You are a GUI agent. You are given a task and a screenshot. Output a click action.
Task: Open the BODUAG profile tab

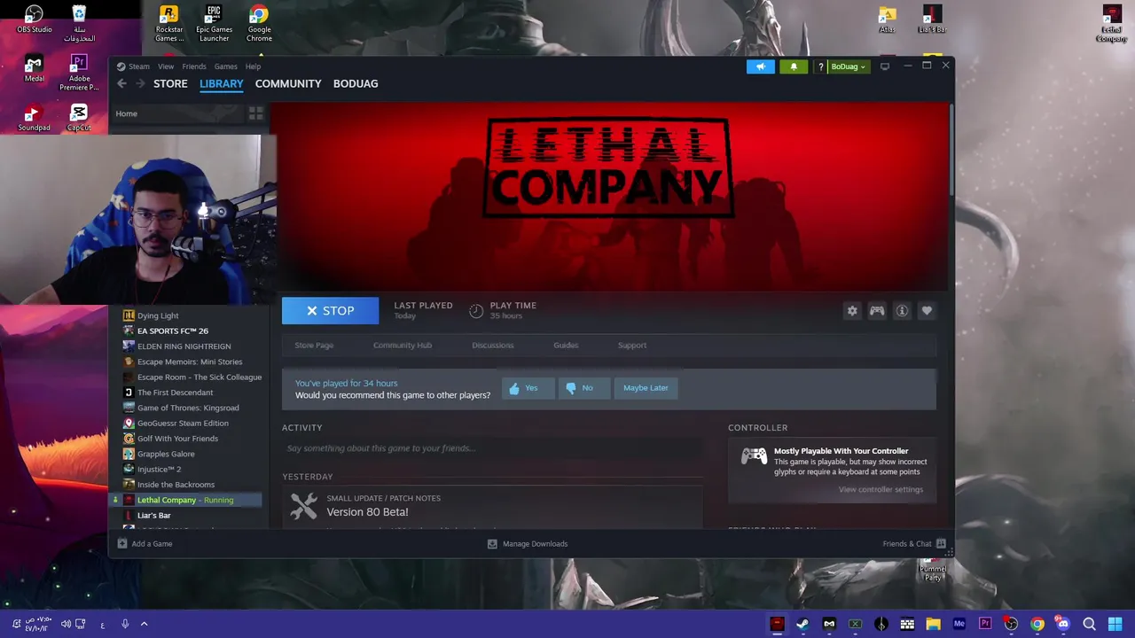coord(356,83)
